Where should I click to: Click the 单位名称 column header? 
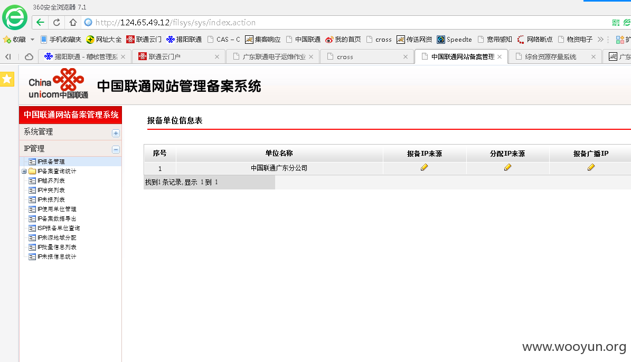click(279, 153)
